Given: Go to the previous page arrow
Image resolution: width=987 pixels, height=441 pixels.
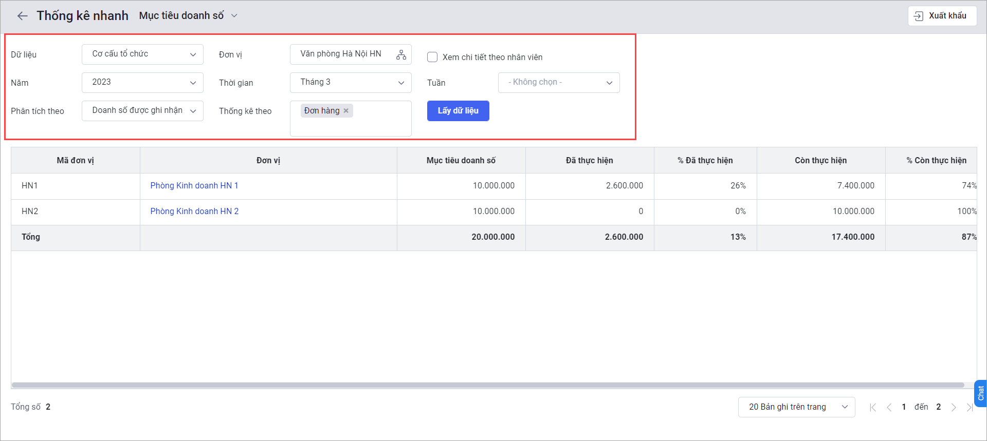Looking at the screenshot, I should pos(889,407).
